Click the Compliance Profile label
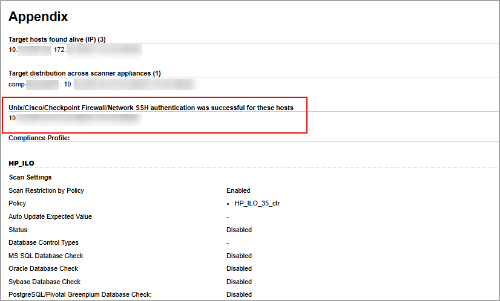Viewport: 500px width, 301px height. pyautogui.click(x=39, y=138)
